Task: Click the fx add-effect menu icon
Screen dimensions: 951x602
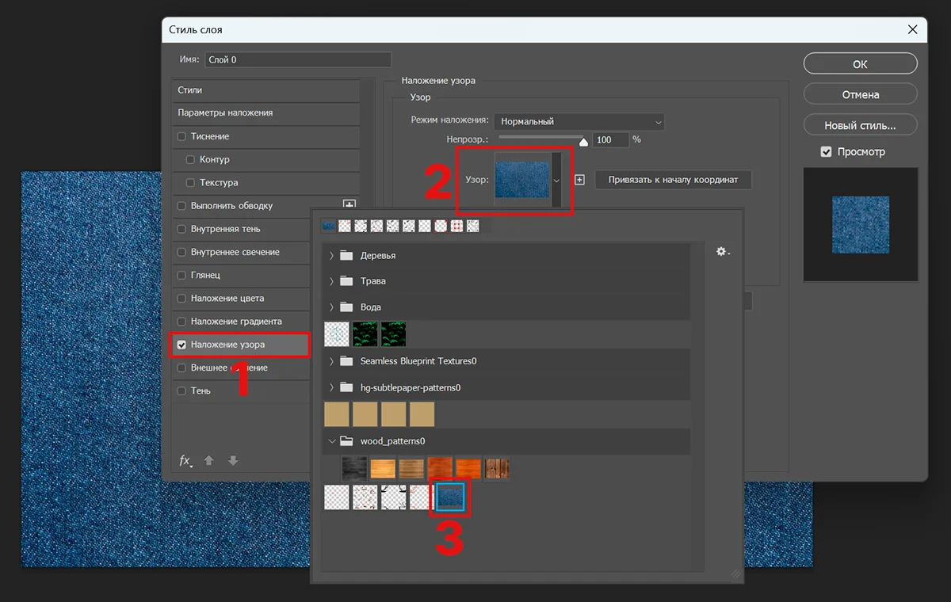Action: click(x=186, y=460)
